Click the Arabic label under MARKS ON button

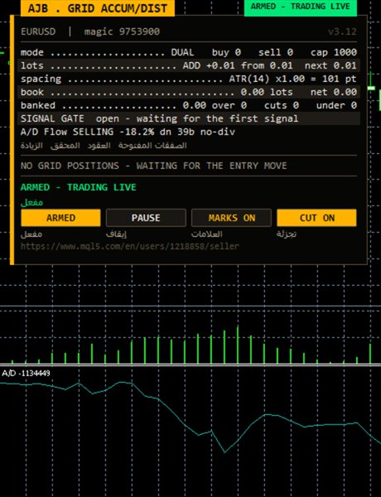coord(207,234)
